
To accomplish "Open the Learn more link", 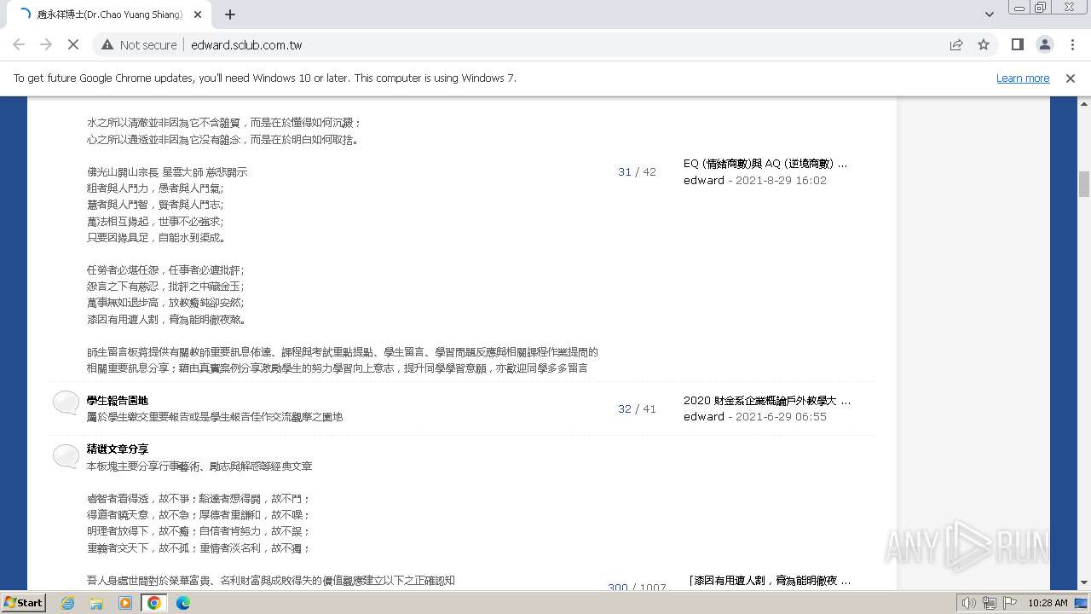I will 1023,78.
